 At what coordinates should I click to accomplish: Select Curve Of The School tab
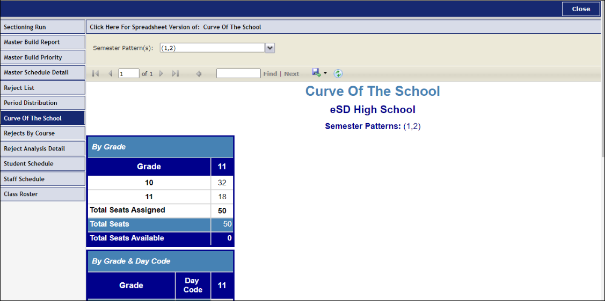[x=43, y=118]
